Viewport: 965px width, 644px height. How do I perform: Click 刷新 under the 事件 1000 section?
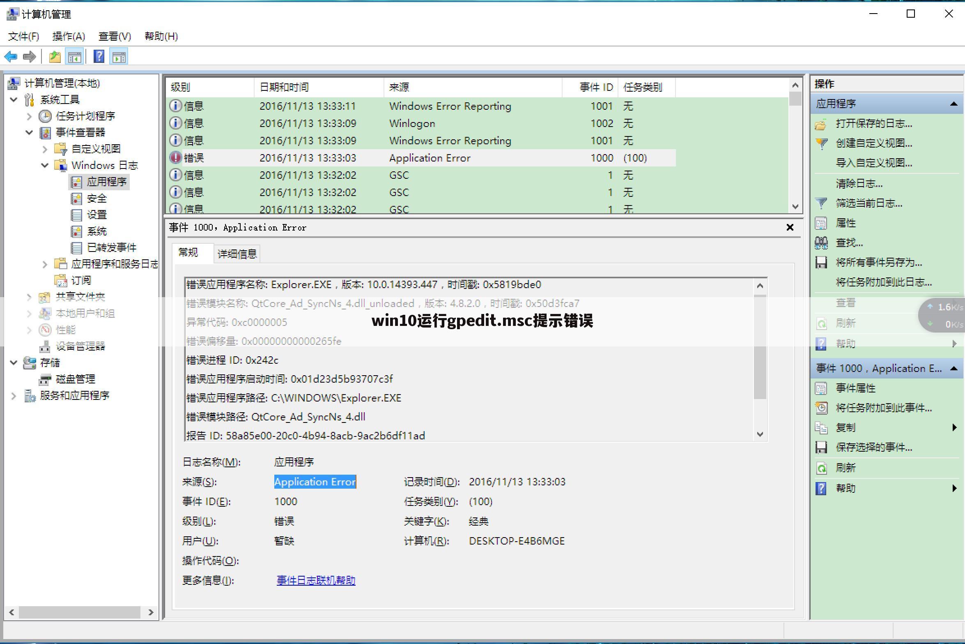846,468
